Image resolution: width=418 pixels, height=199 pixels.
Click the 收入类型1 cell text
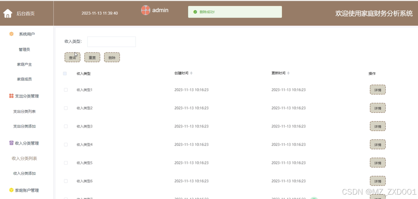(x=84, y=90)
